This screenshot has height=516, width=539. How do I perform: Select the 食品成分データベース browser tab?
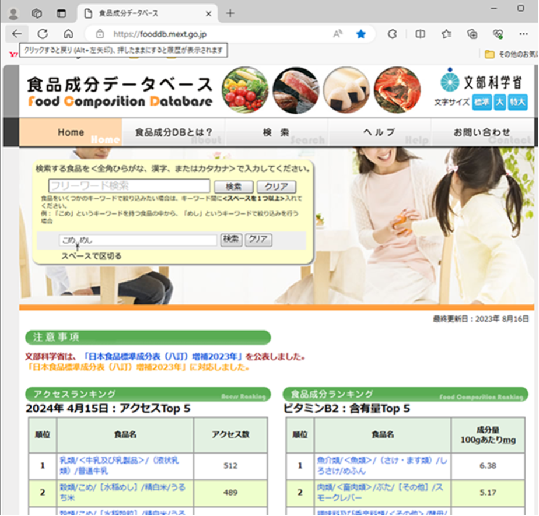tap(148, 14)
